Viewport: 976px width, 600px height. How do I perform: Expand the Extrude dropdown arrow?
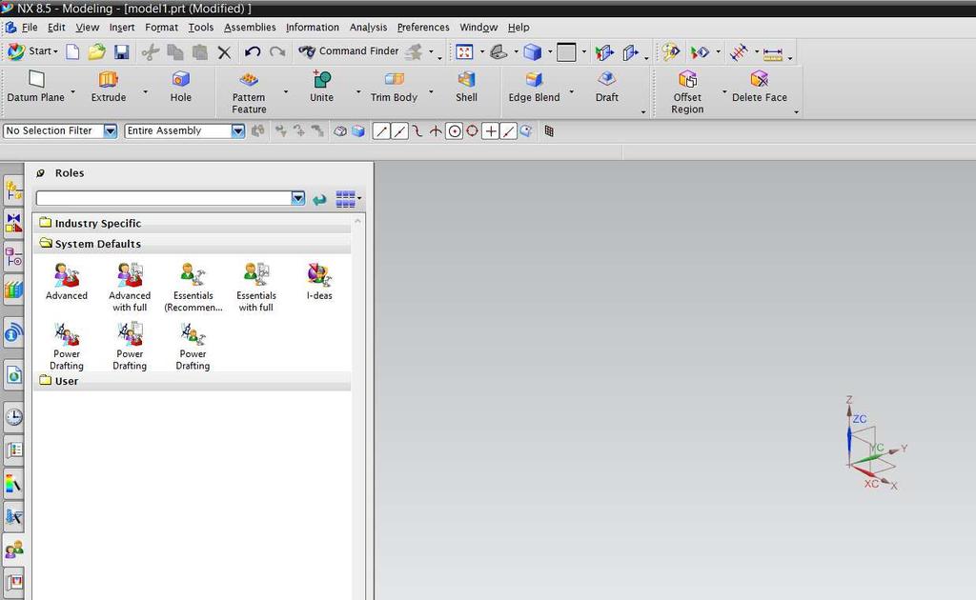click(x=145, y=92)
